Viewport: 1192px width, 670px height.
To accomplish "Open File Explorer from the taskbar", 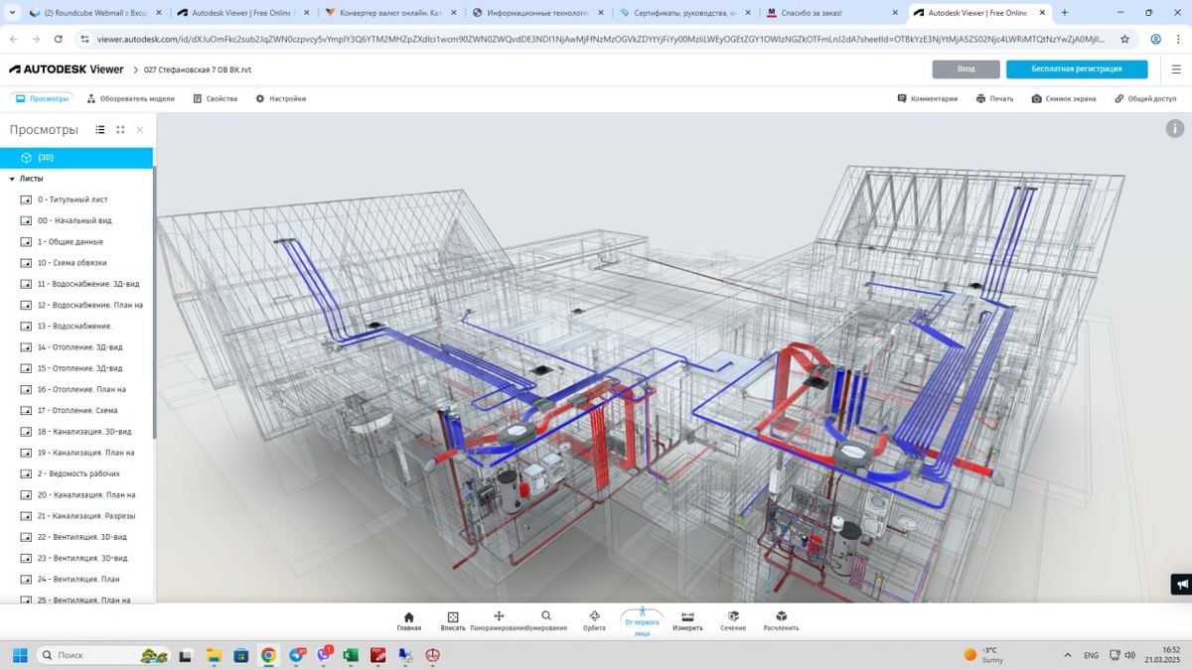I will (214, 655).
